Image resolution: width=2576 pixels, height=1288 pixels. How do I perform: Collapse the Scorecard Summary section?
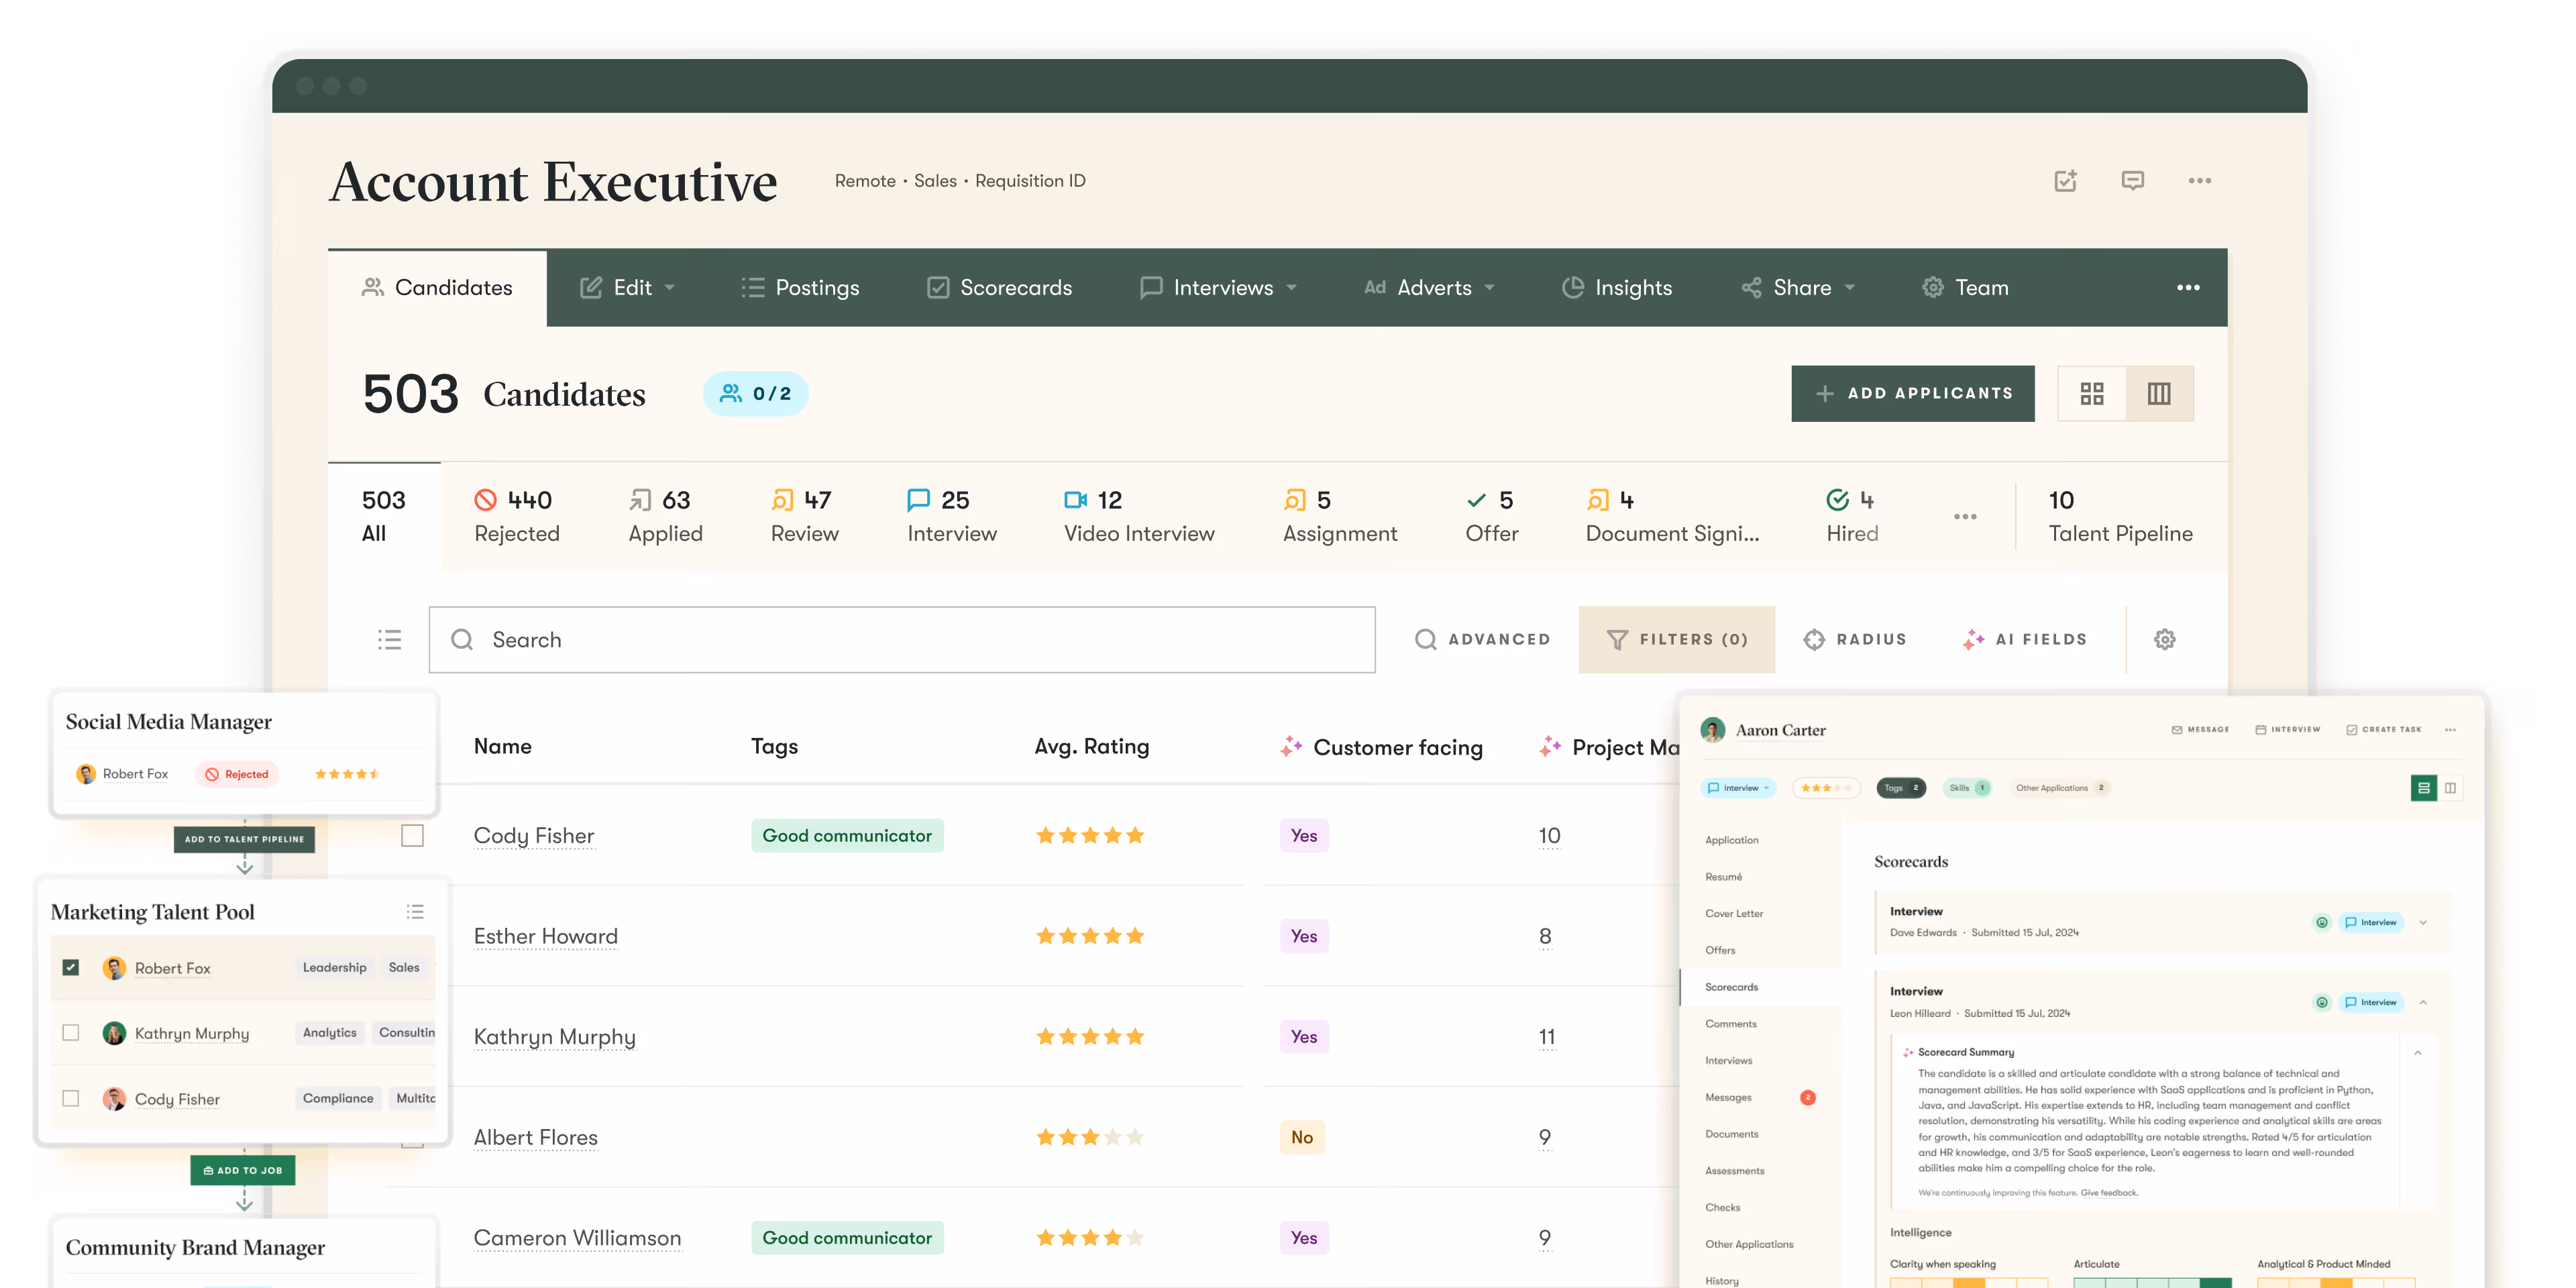pos(2418,1052)
